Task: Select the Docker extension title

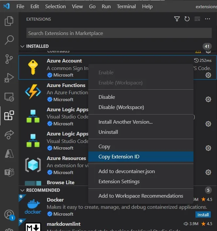Action: click(x=55, y=200)
